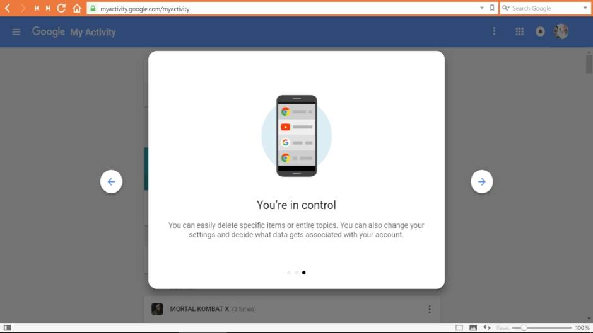The image size is (593, 333).
Task: Toggle image loading in the status bar
Action: tap(473, 328)
